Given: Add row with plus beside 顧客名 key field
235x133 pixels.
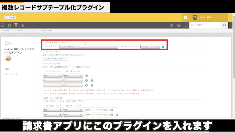Looking at the screenshot, I should pyautogui.click(x=87, y=76).
